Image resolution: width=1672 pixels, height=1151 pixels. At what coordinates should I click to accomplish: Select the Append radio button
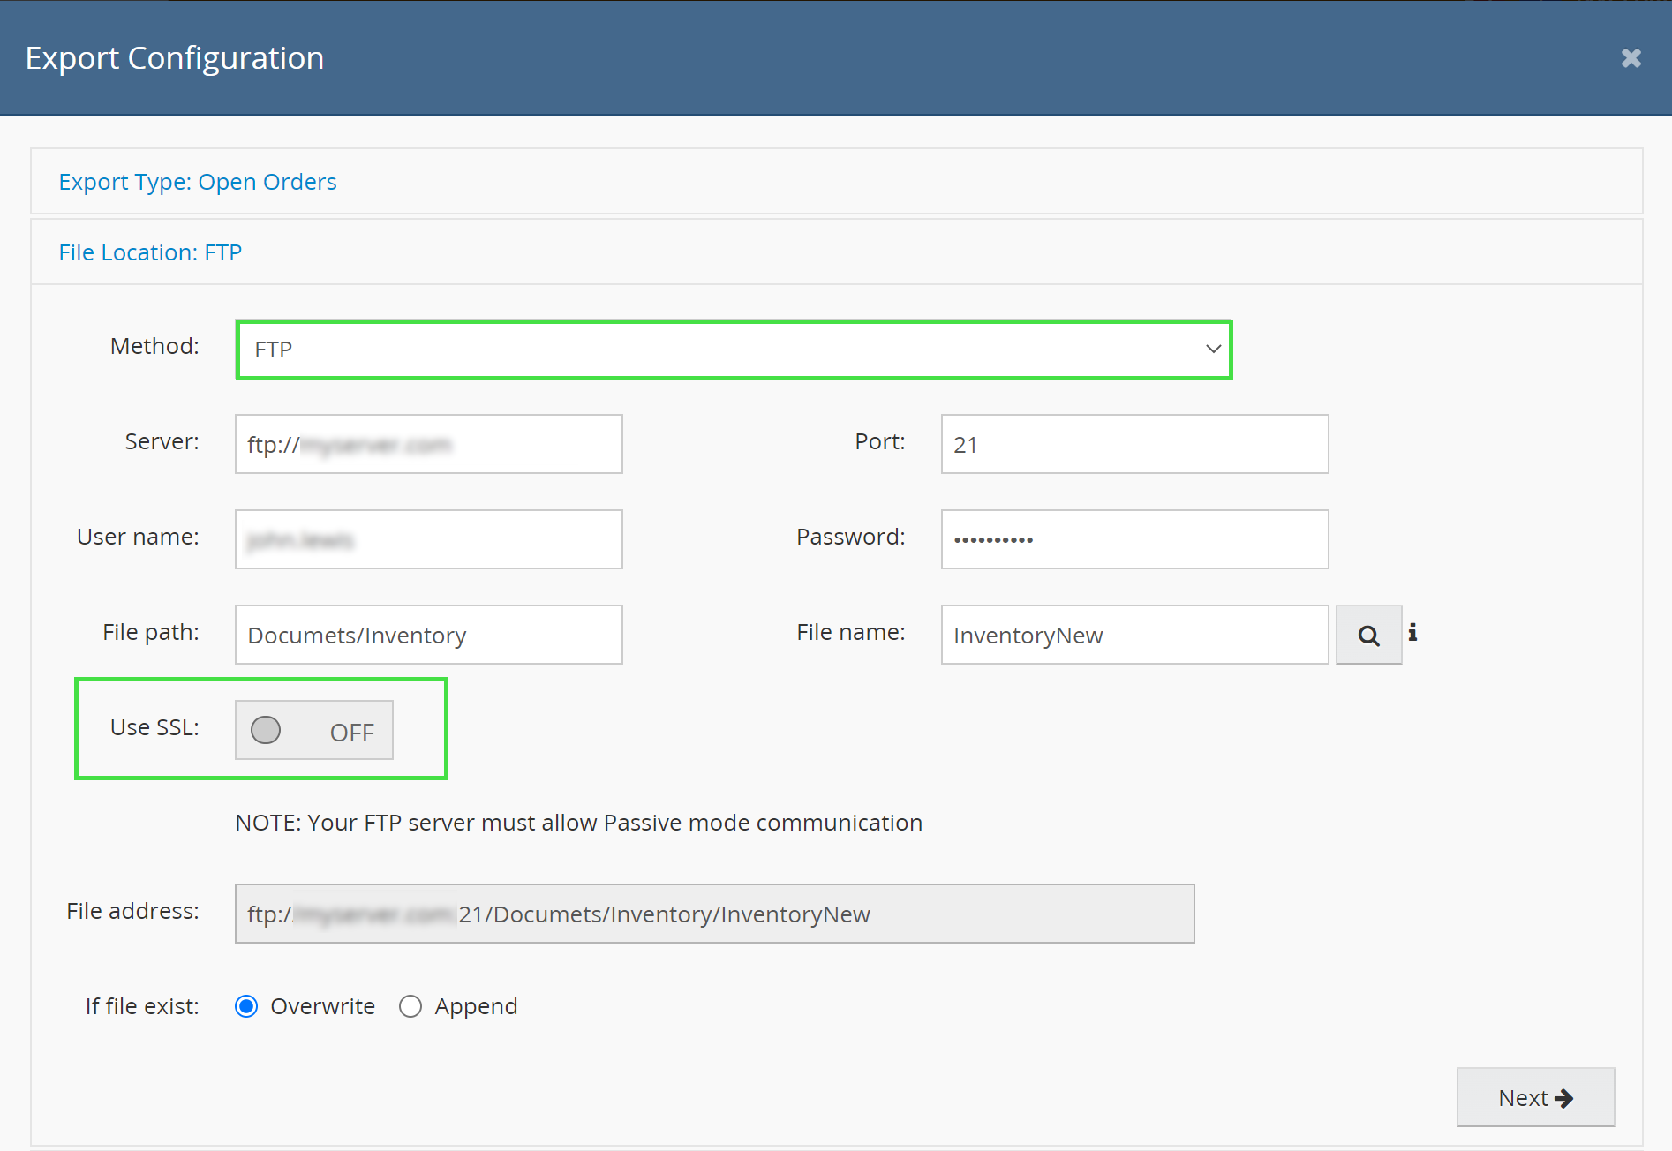[410, 1006]
